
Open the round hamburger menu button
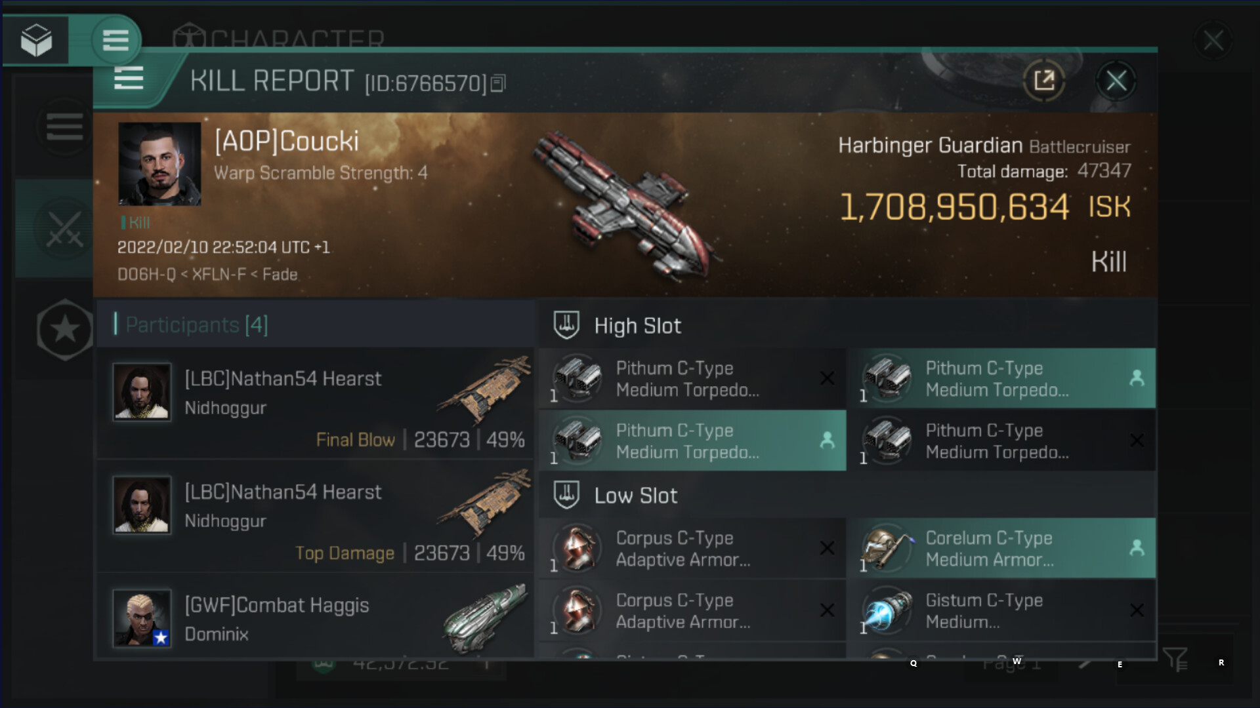coord(115,41)
